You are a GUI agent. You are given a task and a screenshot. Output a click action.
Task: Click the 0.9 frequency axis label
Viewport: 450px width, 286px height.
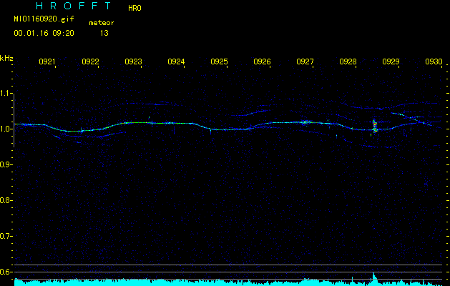(6, 164)
